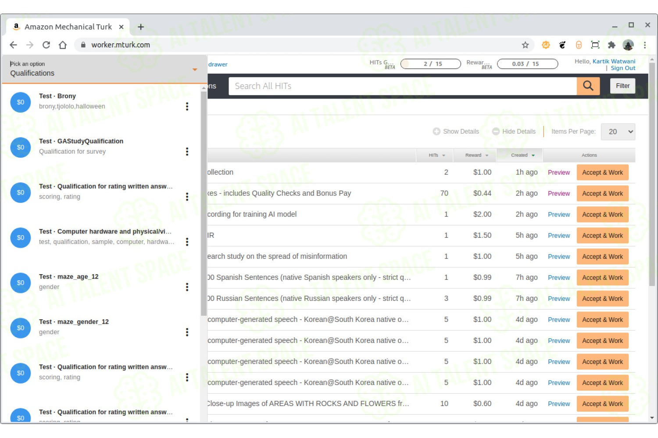Open more options for maze_age_12

tap(187, 287)
